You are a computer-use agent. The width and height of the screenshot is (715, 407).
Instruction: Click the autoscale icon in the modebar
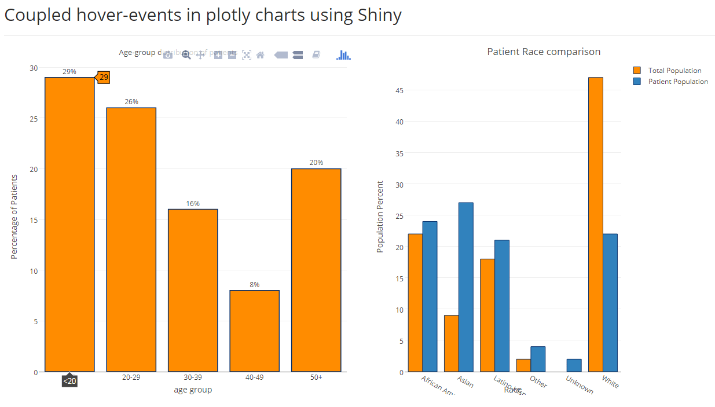tap(247, 54)
